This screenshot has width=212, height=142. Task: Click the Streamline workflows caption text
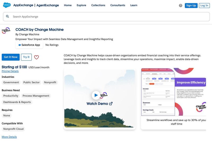pyautogui.click(x=176, y=122)
